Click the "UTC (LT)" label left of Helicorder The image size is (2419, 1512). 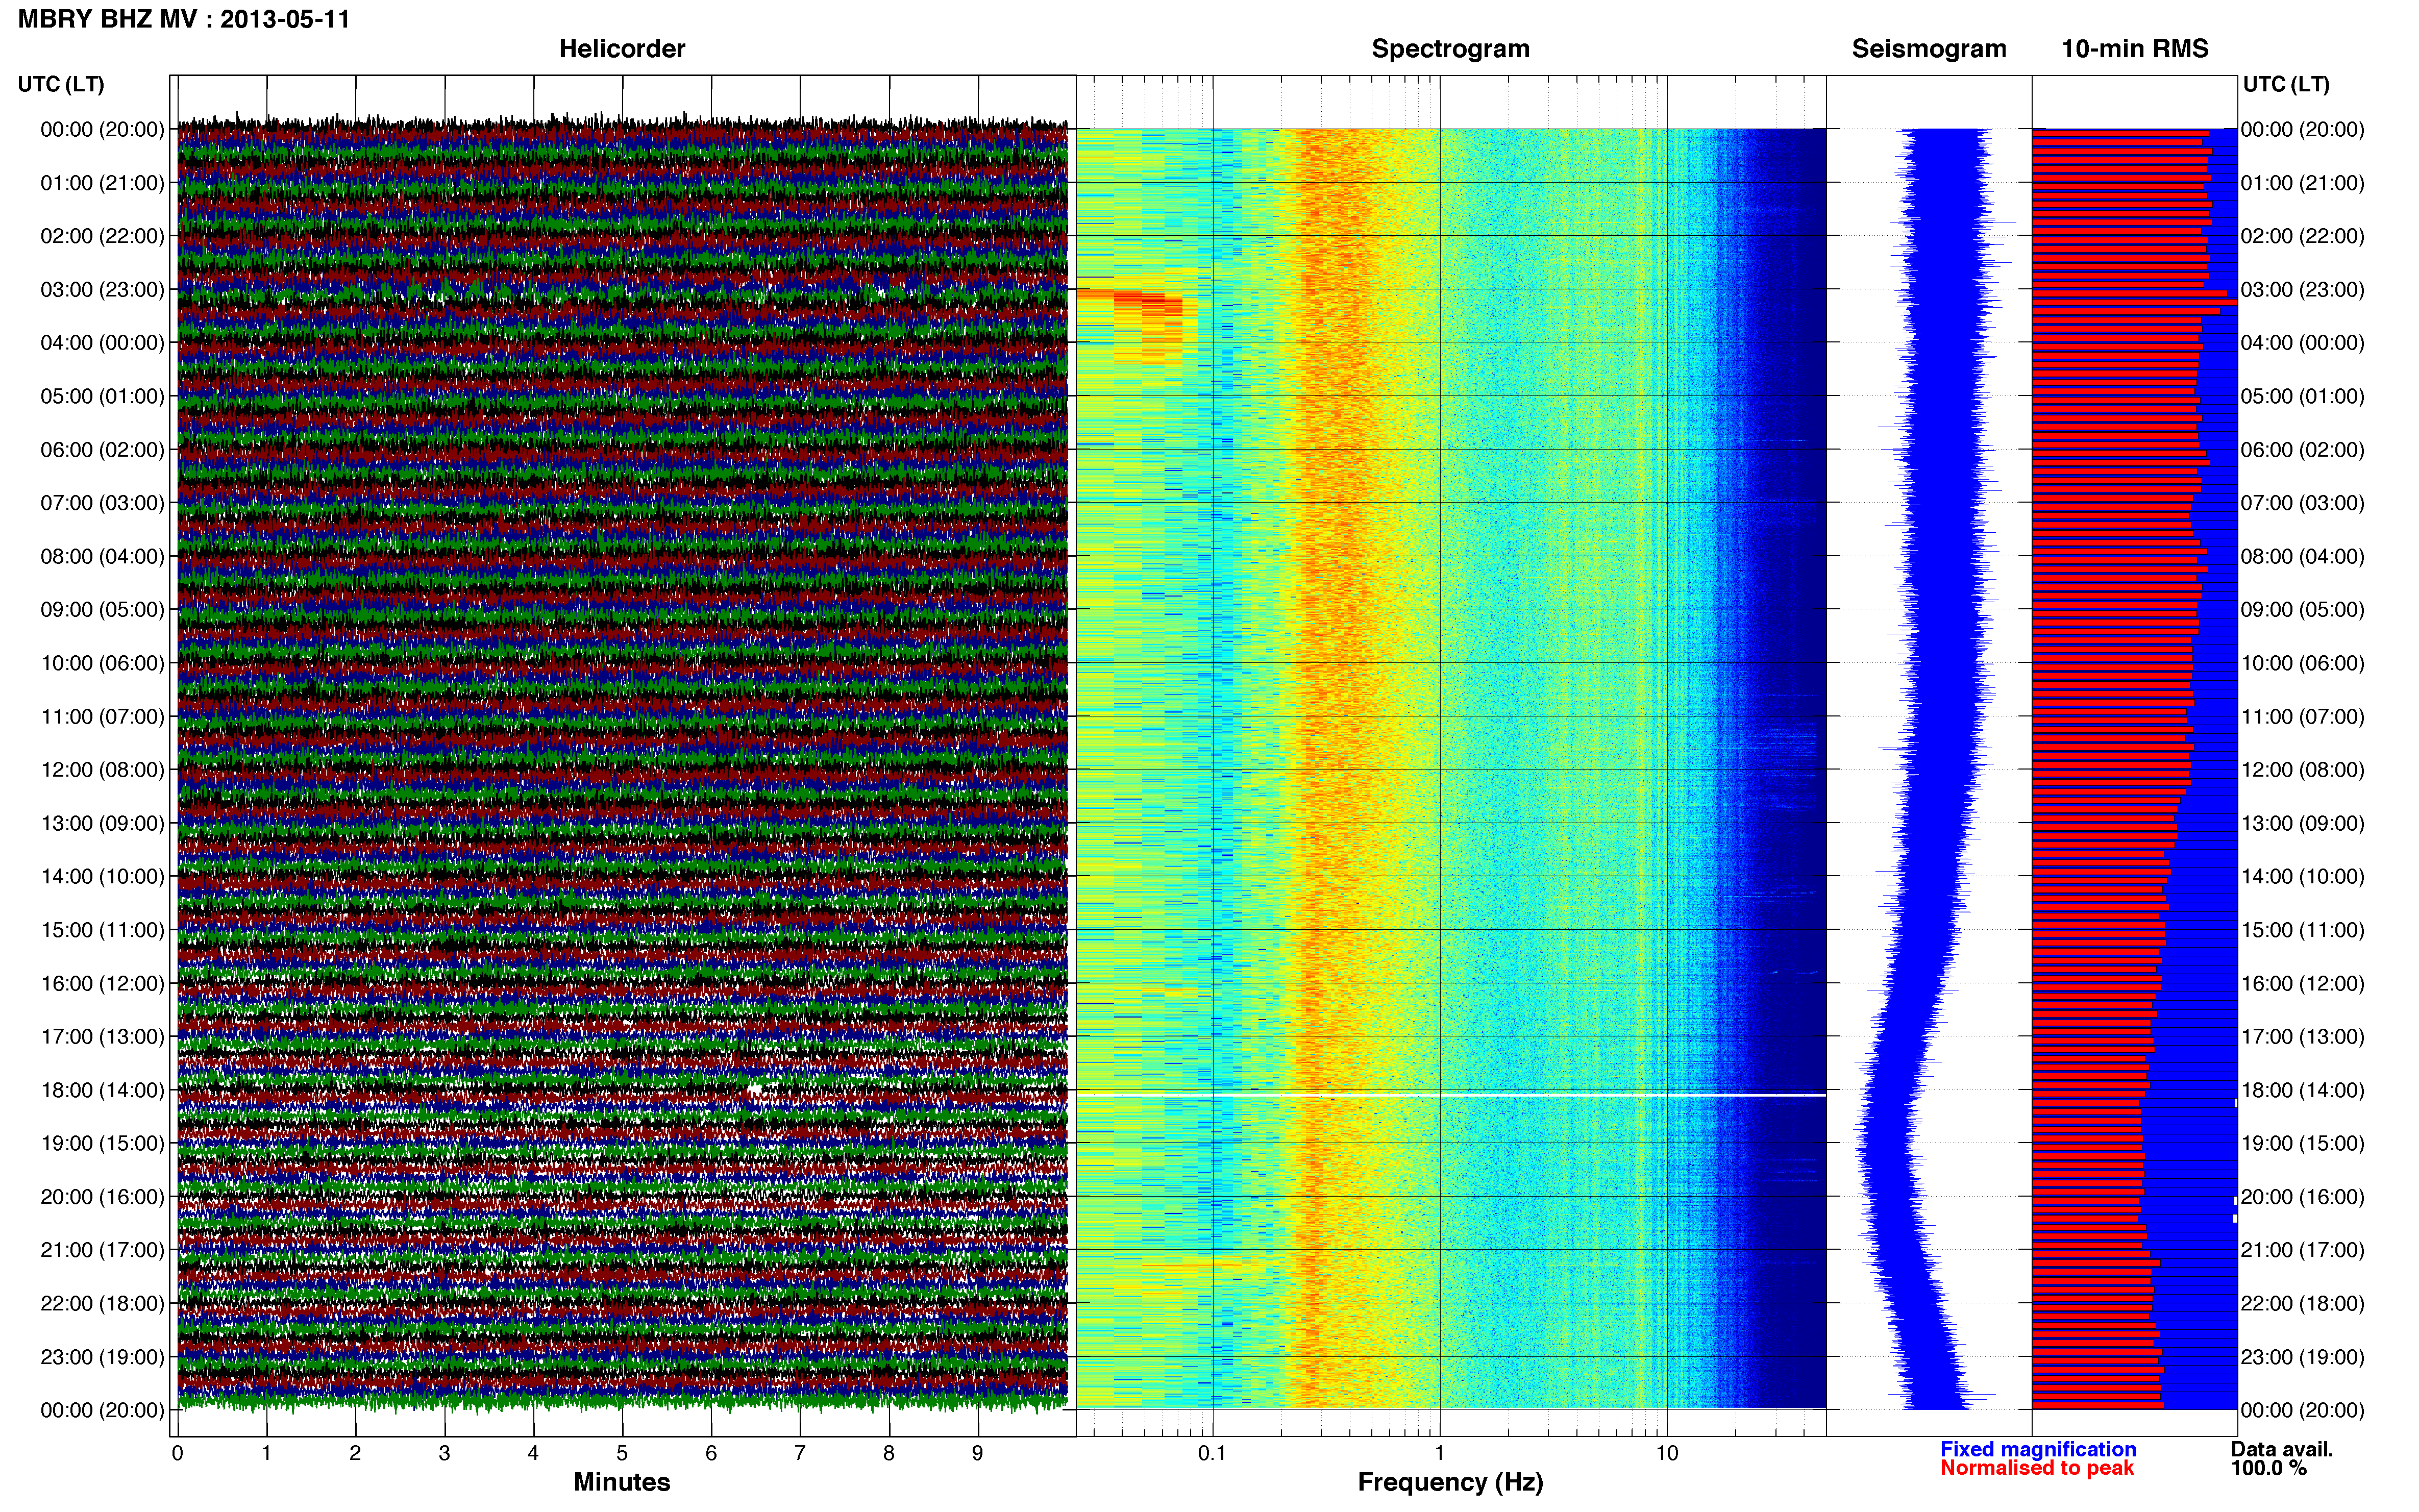61,84
